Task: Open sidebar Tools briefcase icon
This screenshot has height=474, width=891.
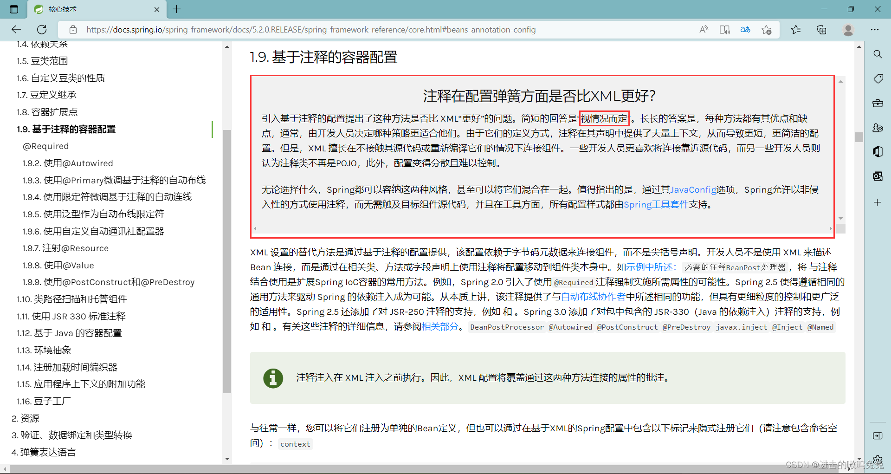Action: (878, 103)
